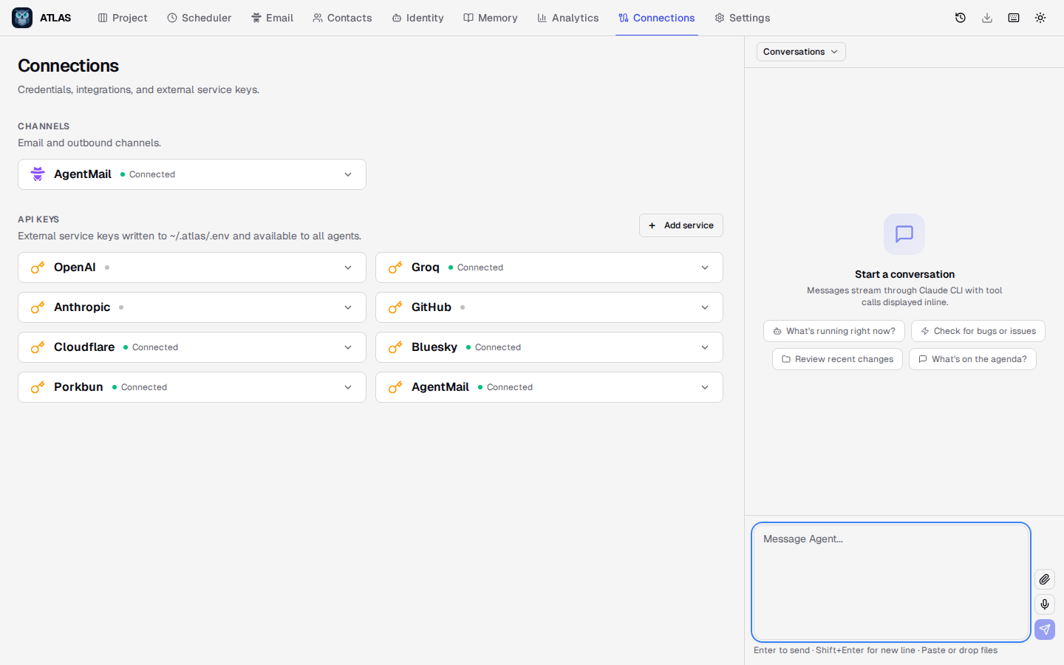1064x665 pixels.
Task: Switch to the Memory tab
Action: (x=491, y=18)
